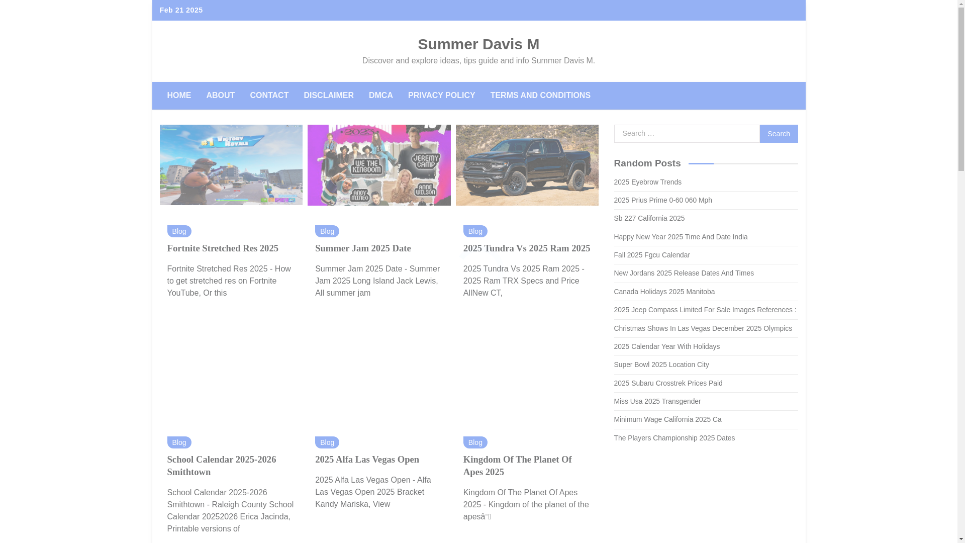Open the DMCA page
965x543 pixels.
[381, 96]
